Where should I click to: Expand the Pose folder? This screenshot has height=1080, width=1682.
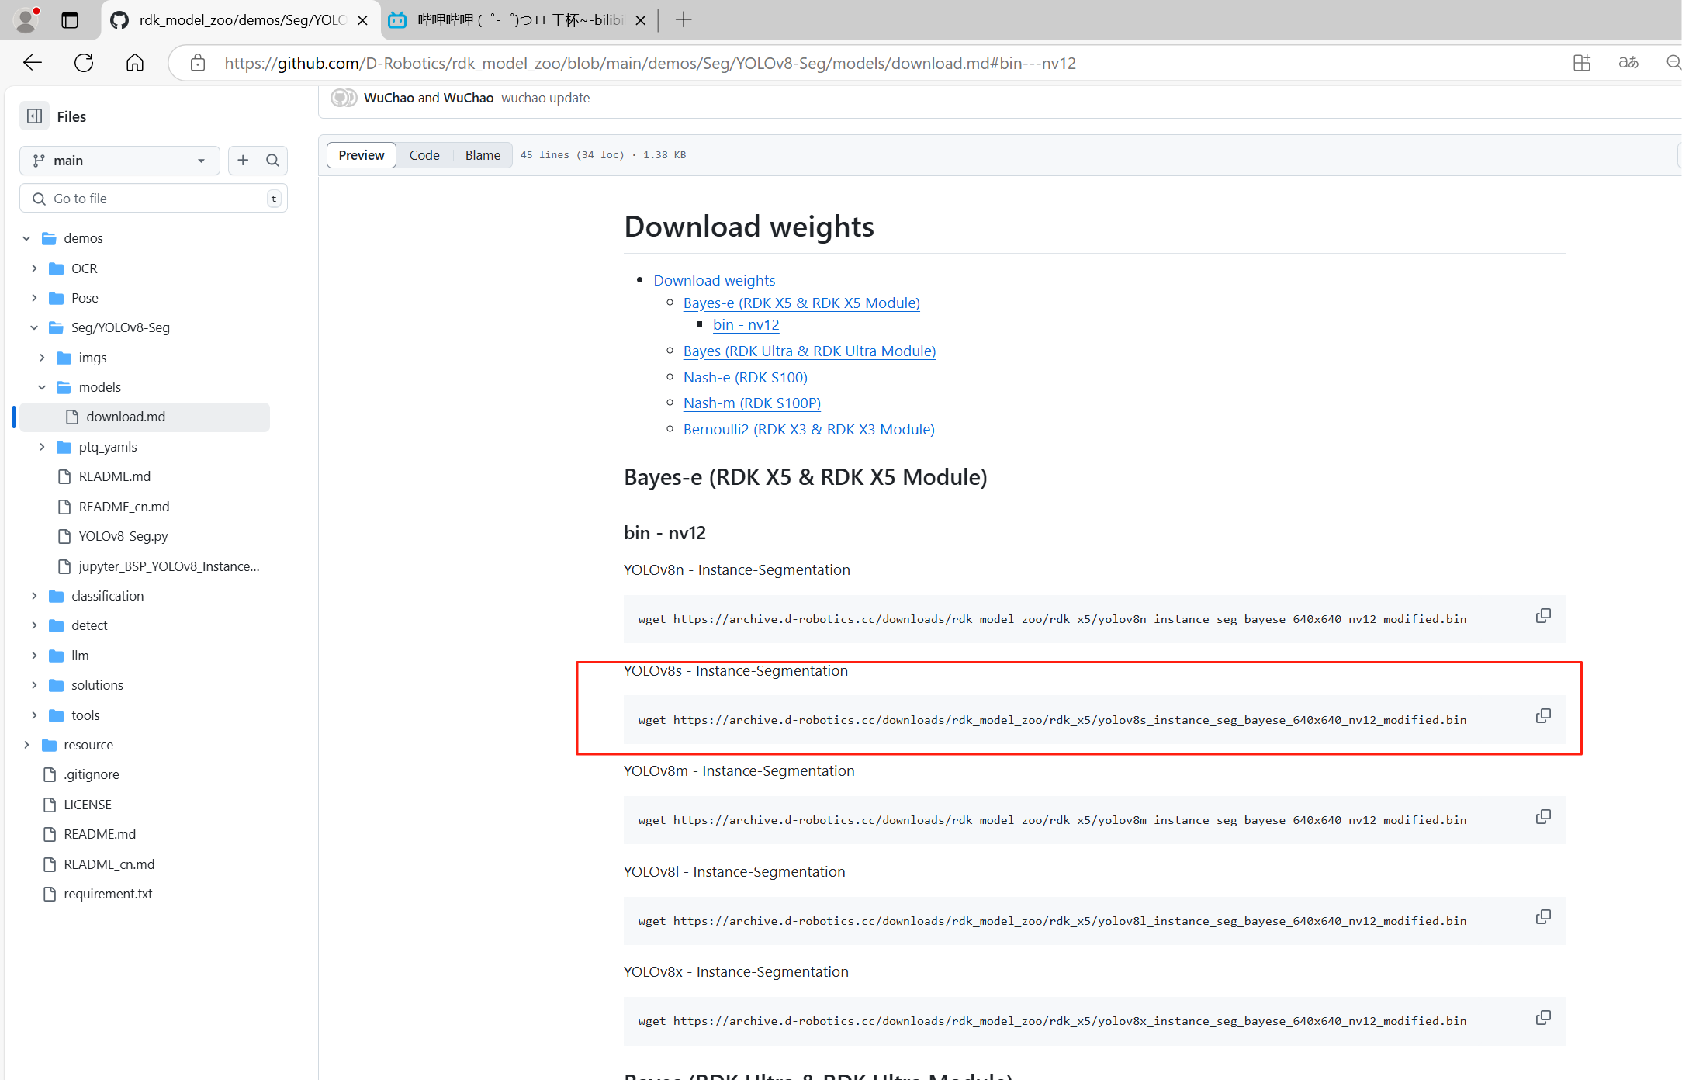(x=34, y=298)
